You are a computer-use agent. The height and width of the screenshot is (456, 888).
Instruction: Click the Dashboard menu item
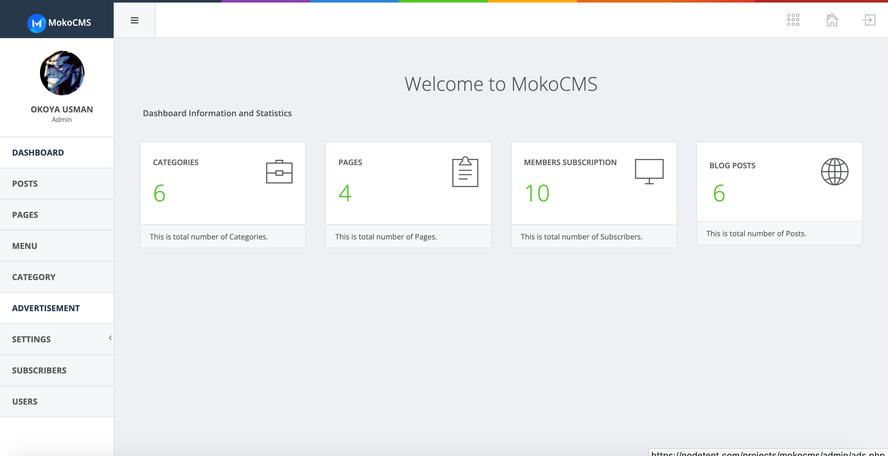click(x=38, y=152)
